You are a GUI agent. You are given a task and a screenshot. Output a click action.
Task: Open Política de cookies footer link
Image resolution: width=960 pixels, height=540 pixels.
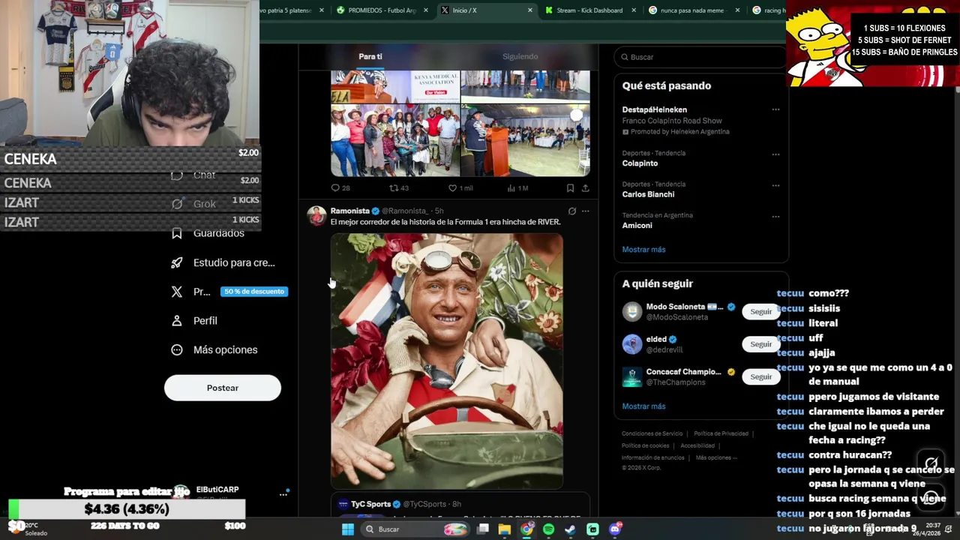coord(645,445)
